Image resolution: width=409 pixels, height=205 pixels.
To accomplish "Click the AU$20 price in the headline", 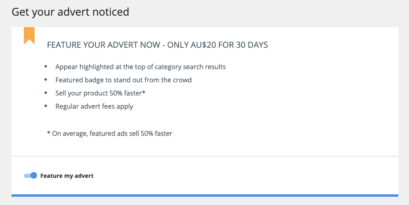I will click(203, 45).
